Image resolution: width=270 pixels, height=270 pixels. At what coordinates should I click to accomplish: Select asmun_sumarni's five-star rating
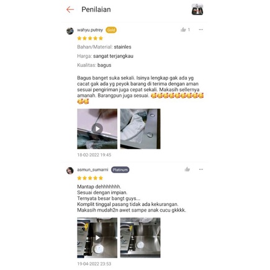point(90,178)
